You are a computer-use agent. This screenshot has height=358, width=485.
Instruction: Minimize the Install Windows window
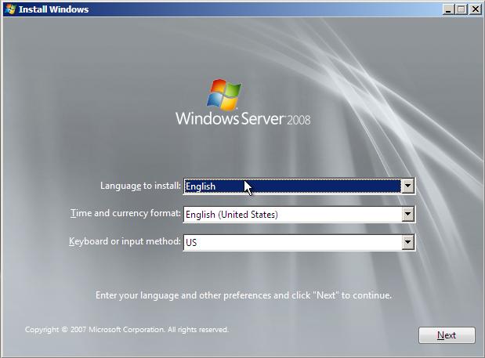(x=447, y=9)
